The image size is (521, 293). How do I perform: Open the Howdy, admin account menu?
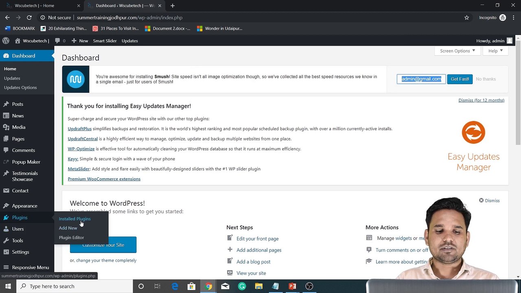(494, 41)
